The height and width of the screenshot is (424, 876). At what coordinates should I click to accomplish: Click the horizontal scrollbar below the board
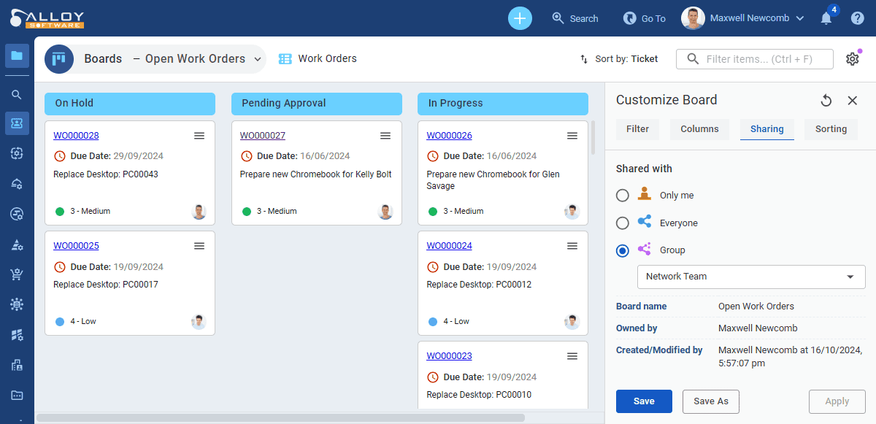280,418
